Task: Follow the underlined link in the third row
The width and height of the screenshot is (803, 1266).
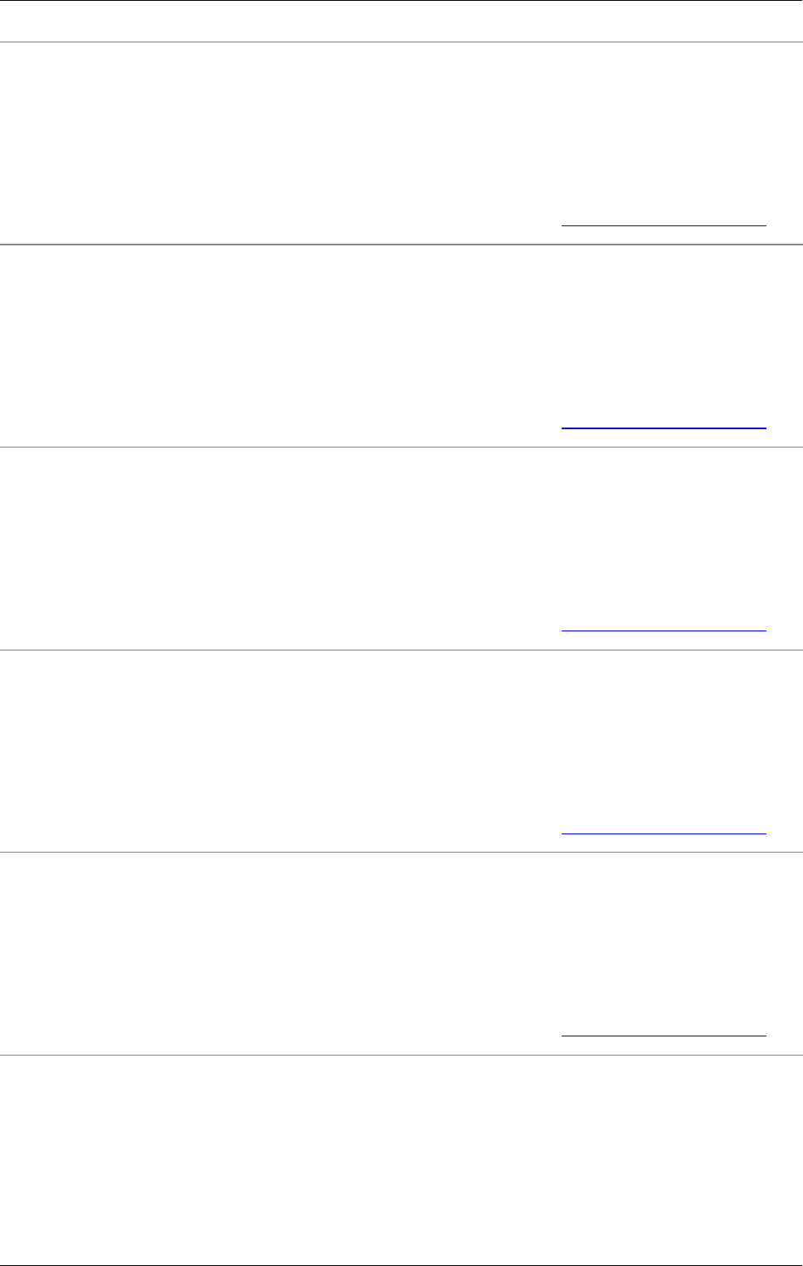Action: [x=663, y=630]
